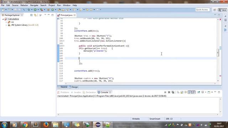Click the Run Last Tool coverage icon

(41, 10)
